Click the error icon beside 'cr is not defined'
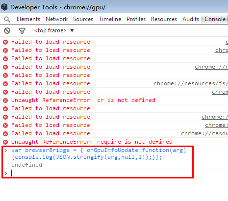 click(x=5, y=100)
